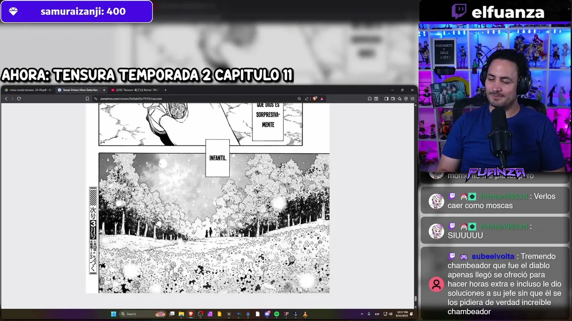Click the taskbar Search box
Viewport: 572px width, 321px height.
pos(143,314)
